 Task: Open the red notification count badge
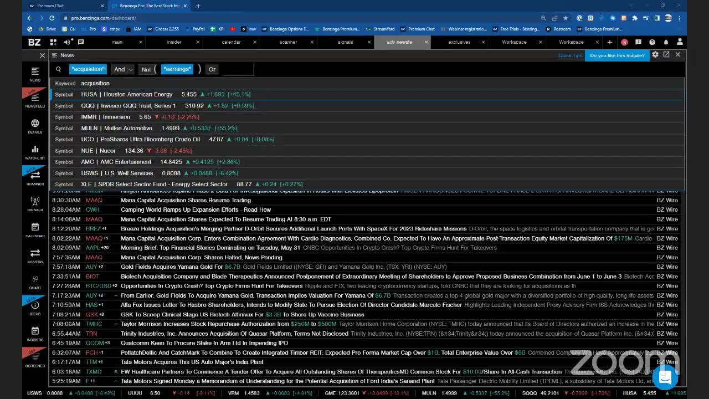(x=624, y=42)
